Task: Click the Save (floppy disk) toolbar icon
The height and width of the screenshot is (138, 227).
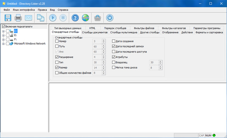Action: [8, 18]
